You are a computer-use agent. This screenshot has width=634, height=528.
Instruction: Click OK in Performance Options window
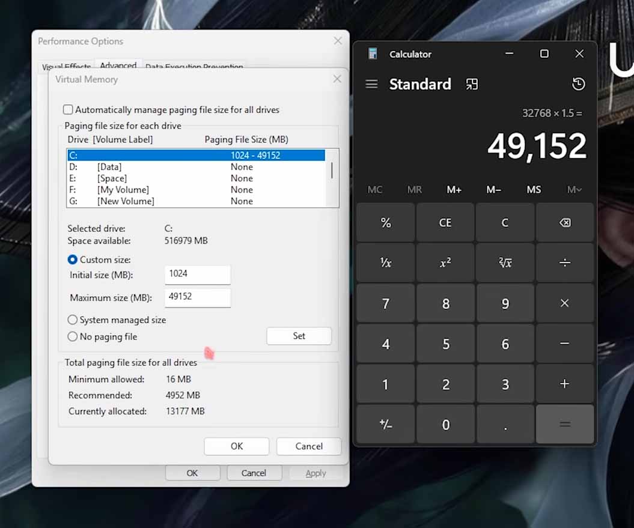click(192, 473)
